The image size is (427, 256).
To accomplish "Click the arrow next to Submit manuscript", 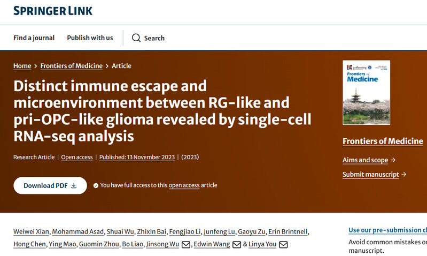I will pos(403,175).
